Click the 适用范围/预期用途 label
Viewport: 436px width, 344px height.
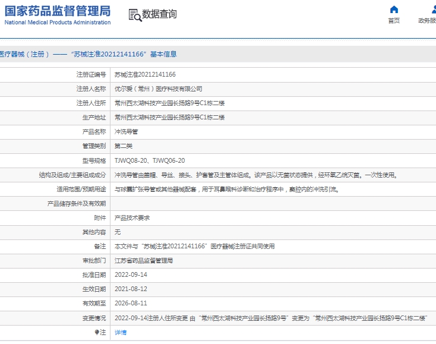tap(81, 190)
